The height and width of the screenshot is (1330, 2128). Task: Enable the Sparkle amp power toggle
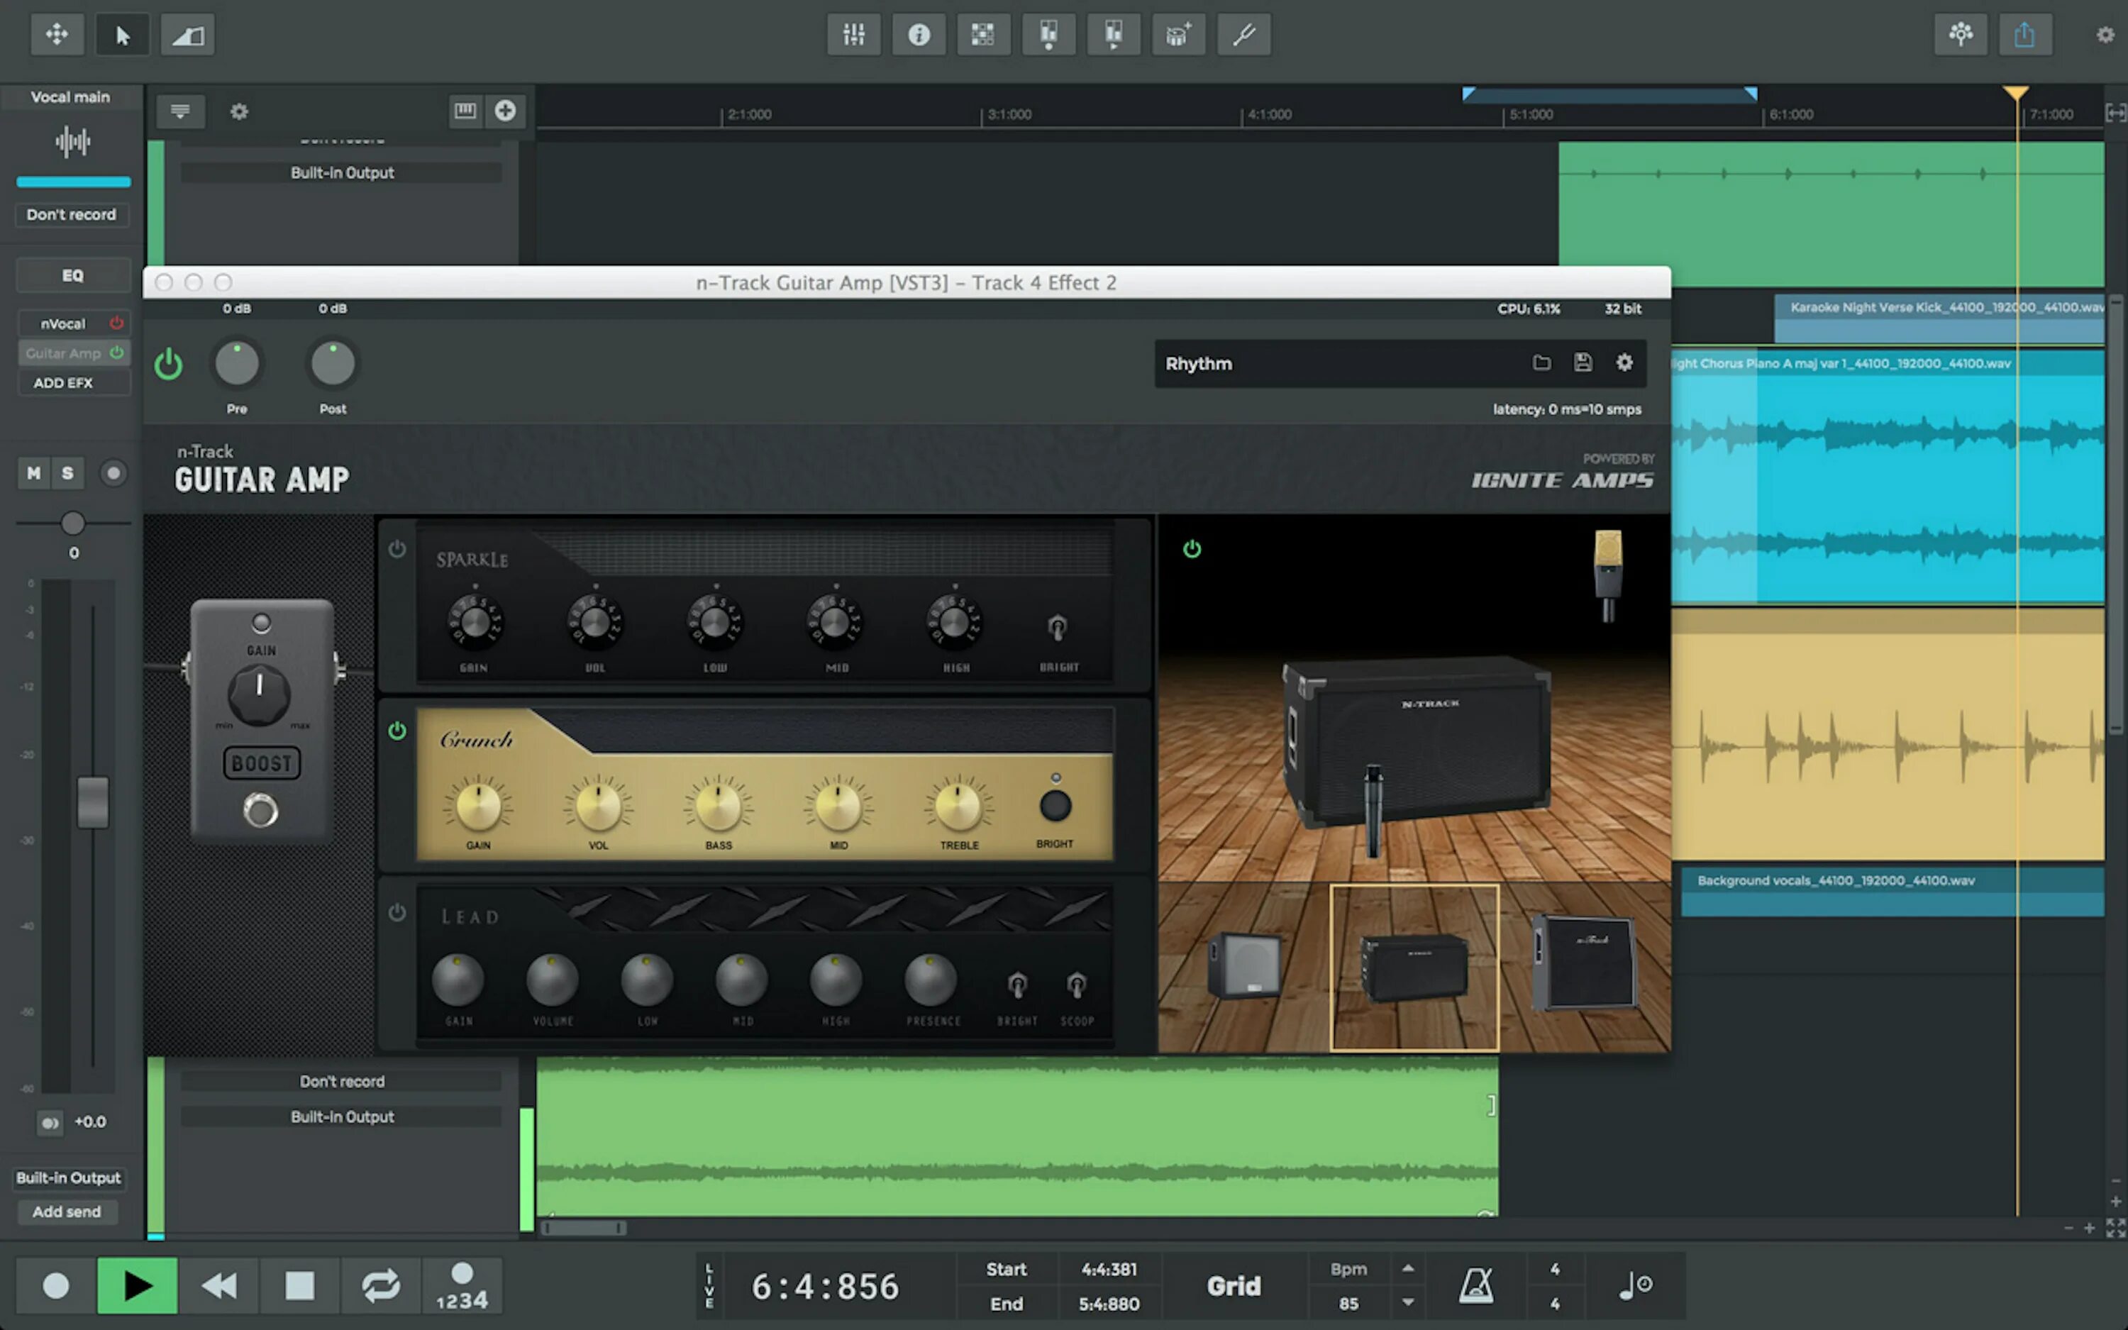[397, 549]
